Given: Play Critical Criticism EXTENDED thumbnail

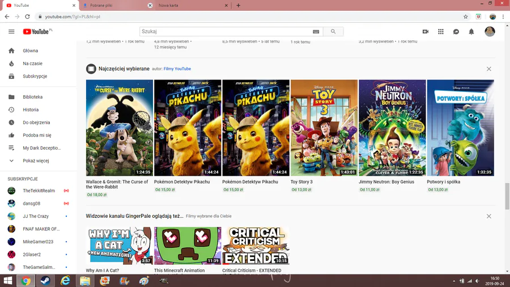Looking at the screenshot, I should click(256, 246).
